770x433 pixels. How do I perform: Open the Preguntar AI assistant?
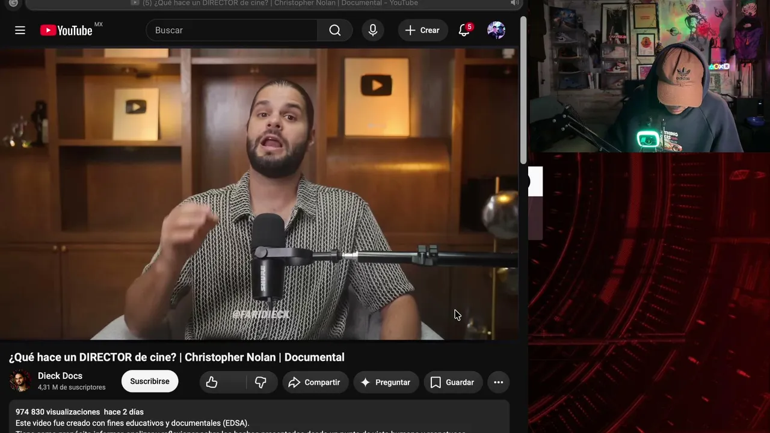click(386, 382)
